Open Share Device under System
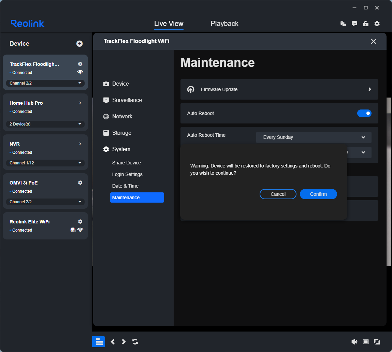 (x=127, y=163)
